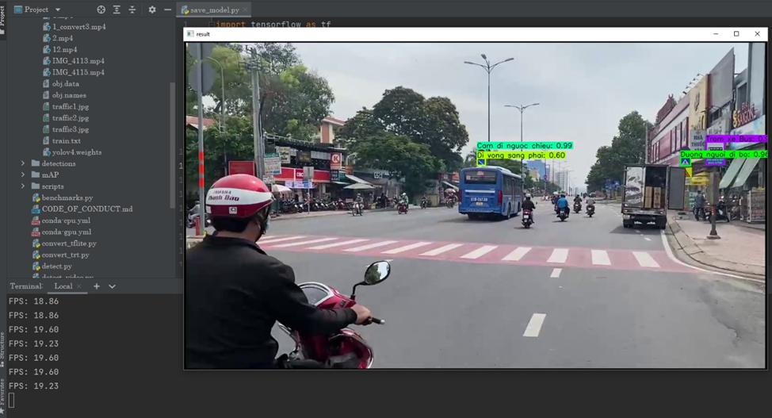Open the Favorites tool window side tab

[x=2, y=395]
